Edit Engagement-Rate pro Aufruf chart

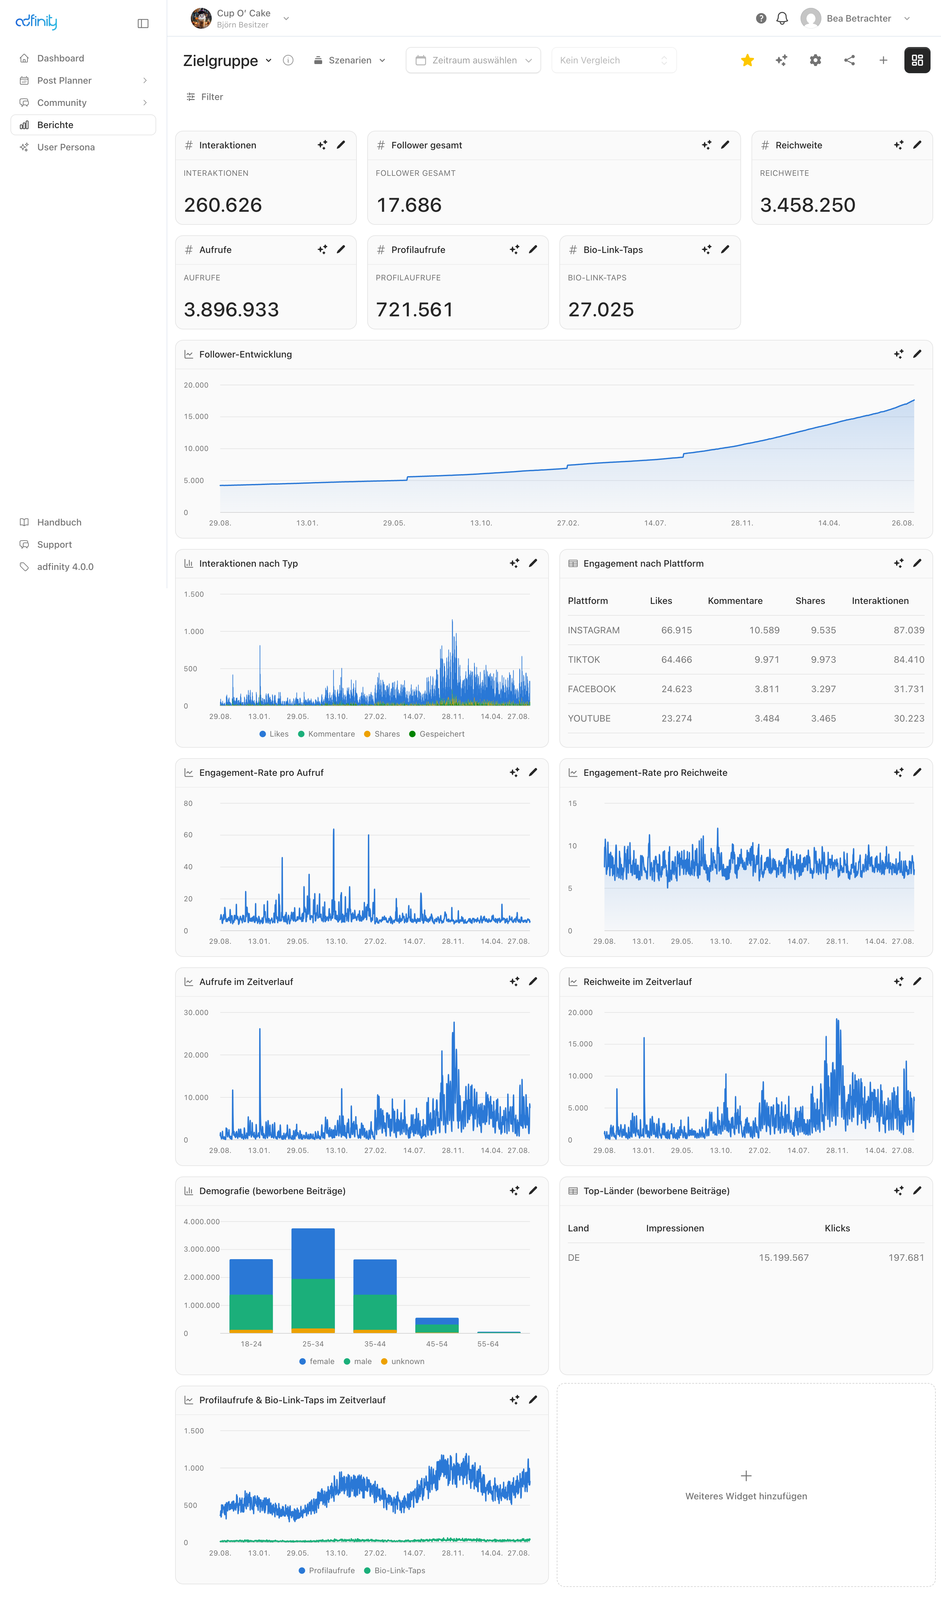[x=533, y=772]
